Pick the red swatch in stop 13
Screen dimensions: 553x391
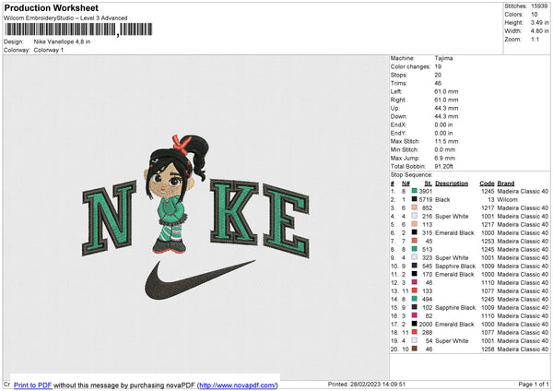pos(415,290)
